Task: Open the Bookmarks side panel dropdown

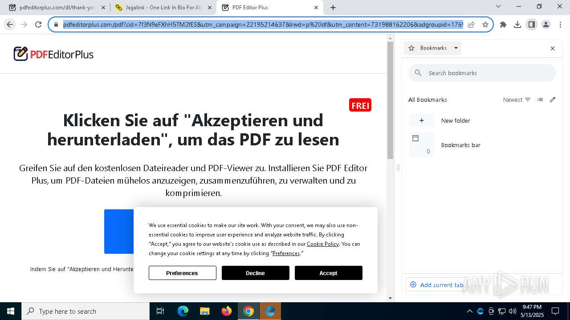Action: point(432,48)
